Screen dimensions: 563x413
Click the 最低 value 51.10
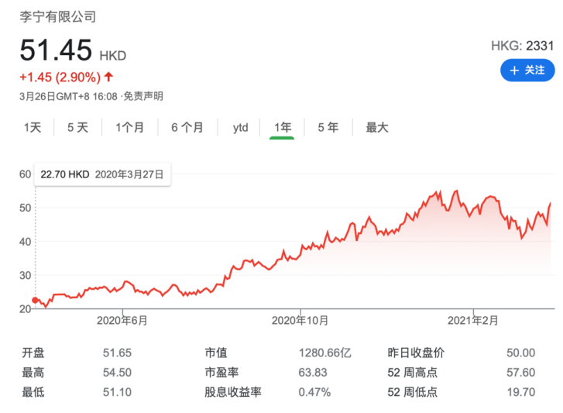pos(117,392)
